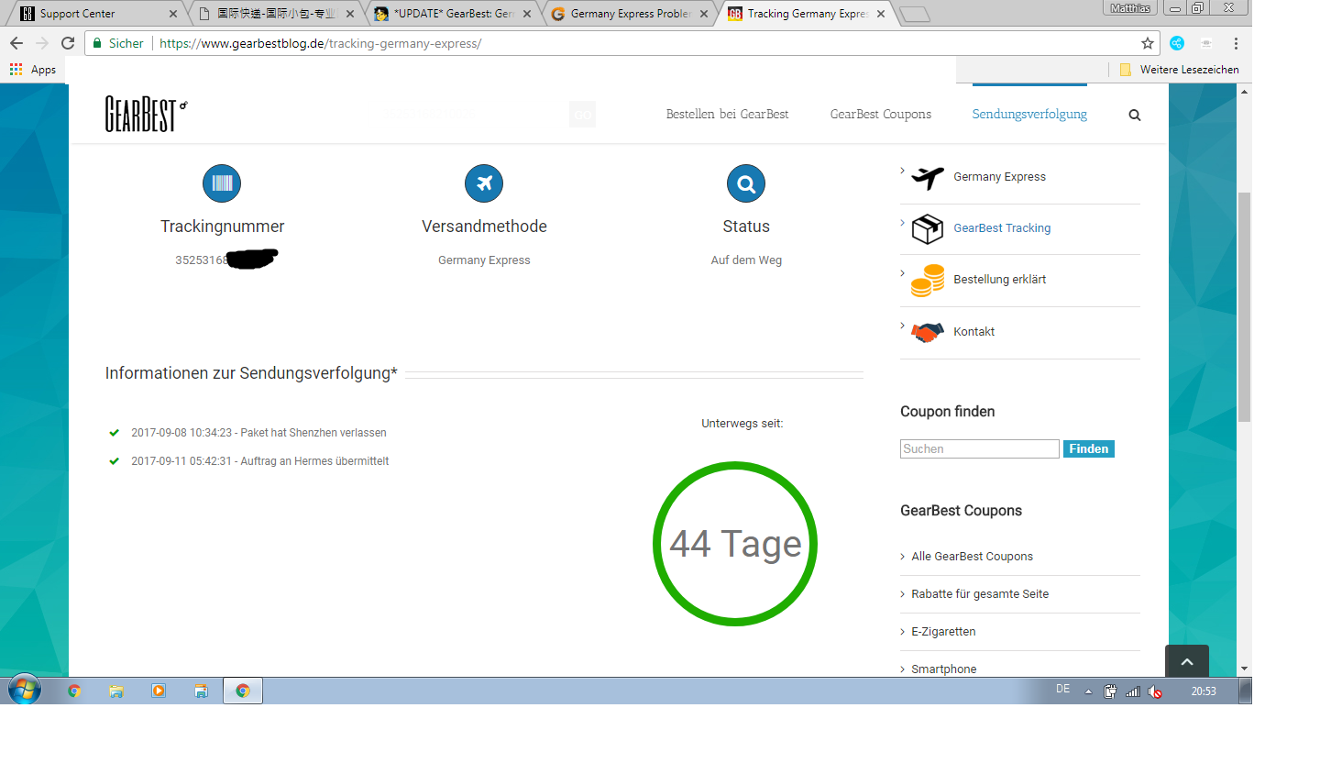
Task: Click the Germany Express airplane sidebar icon
Action: pyautogui.click(x=928, y=177)
